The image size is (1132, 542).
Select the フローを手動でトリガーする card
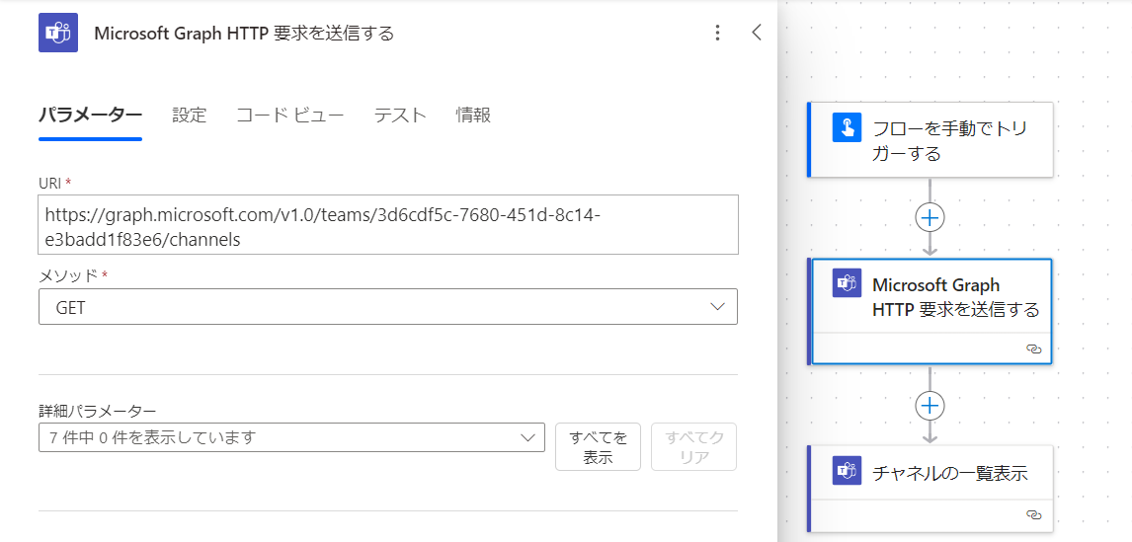tap(930, 140)
